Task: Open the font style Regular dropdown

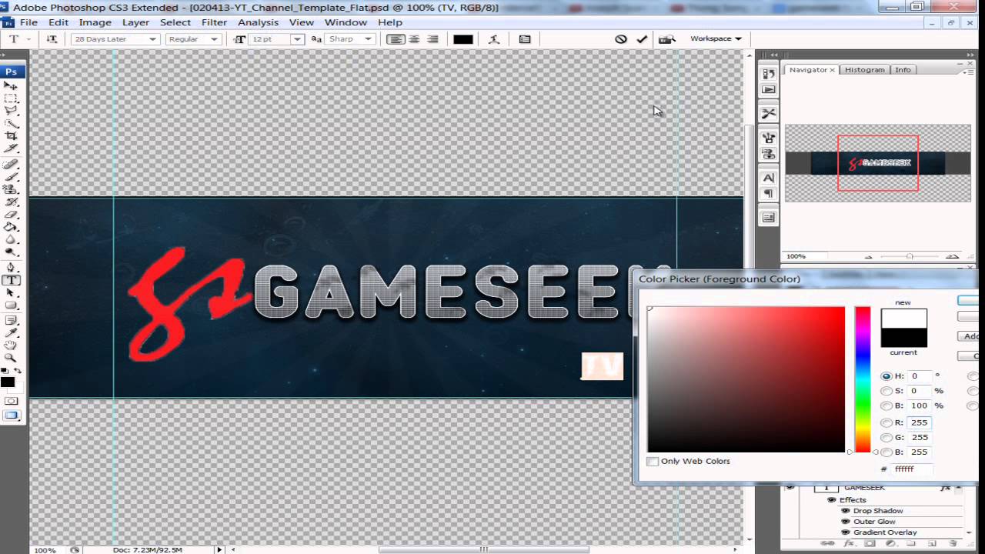Action: click(x=215, y=38)
